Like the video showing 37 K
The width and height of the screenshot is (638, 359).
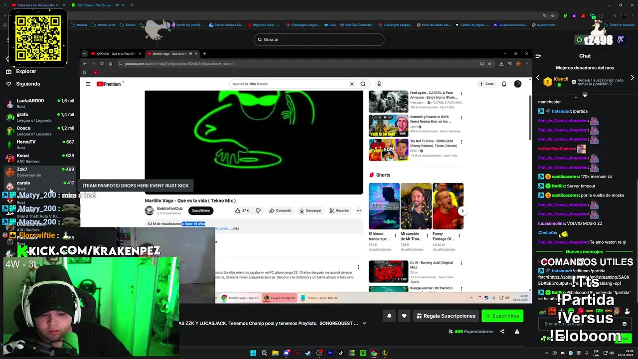(x=242, y=210)
